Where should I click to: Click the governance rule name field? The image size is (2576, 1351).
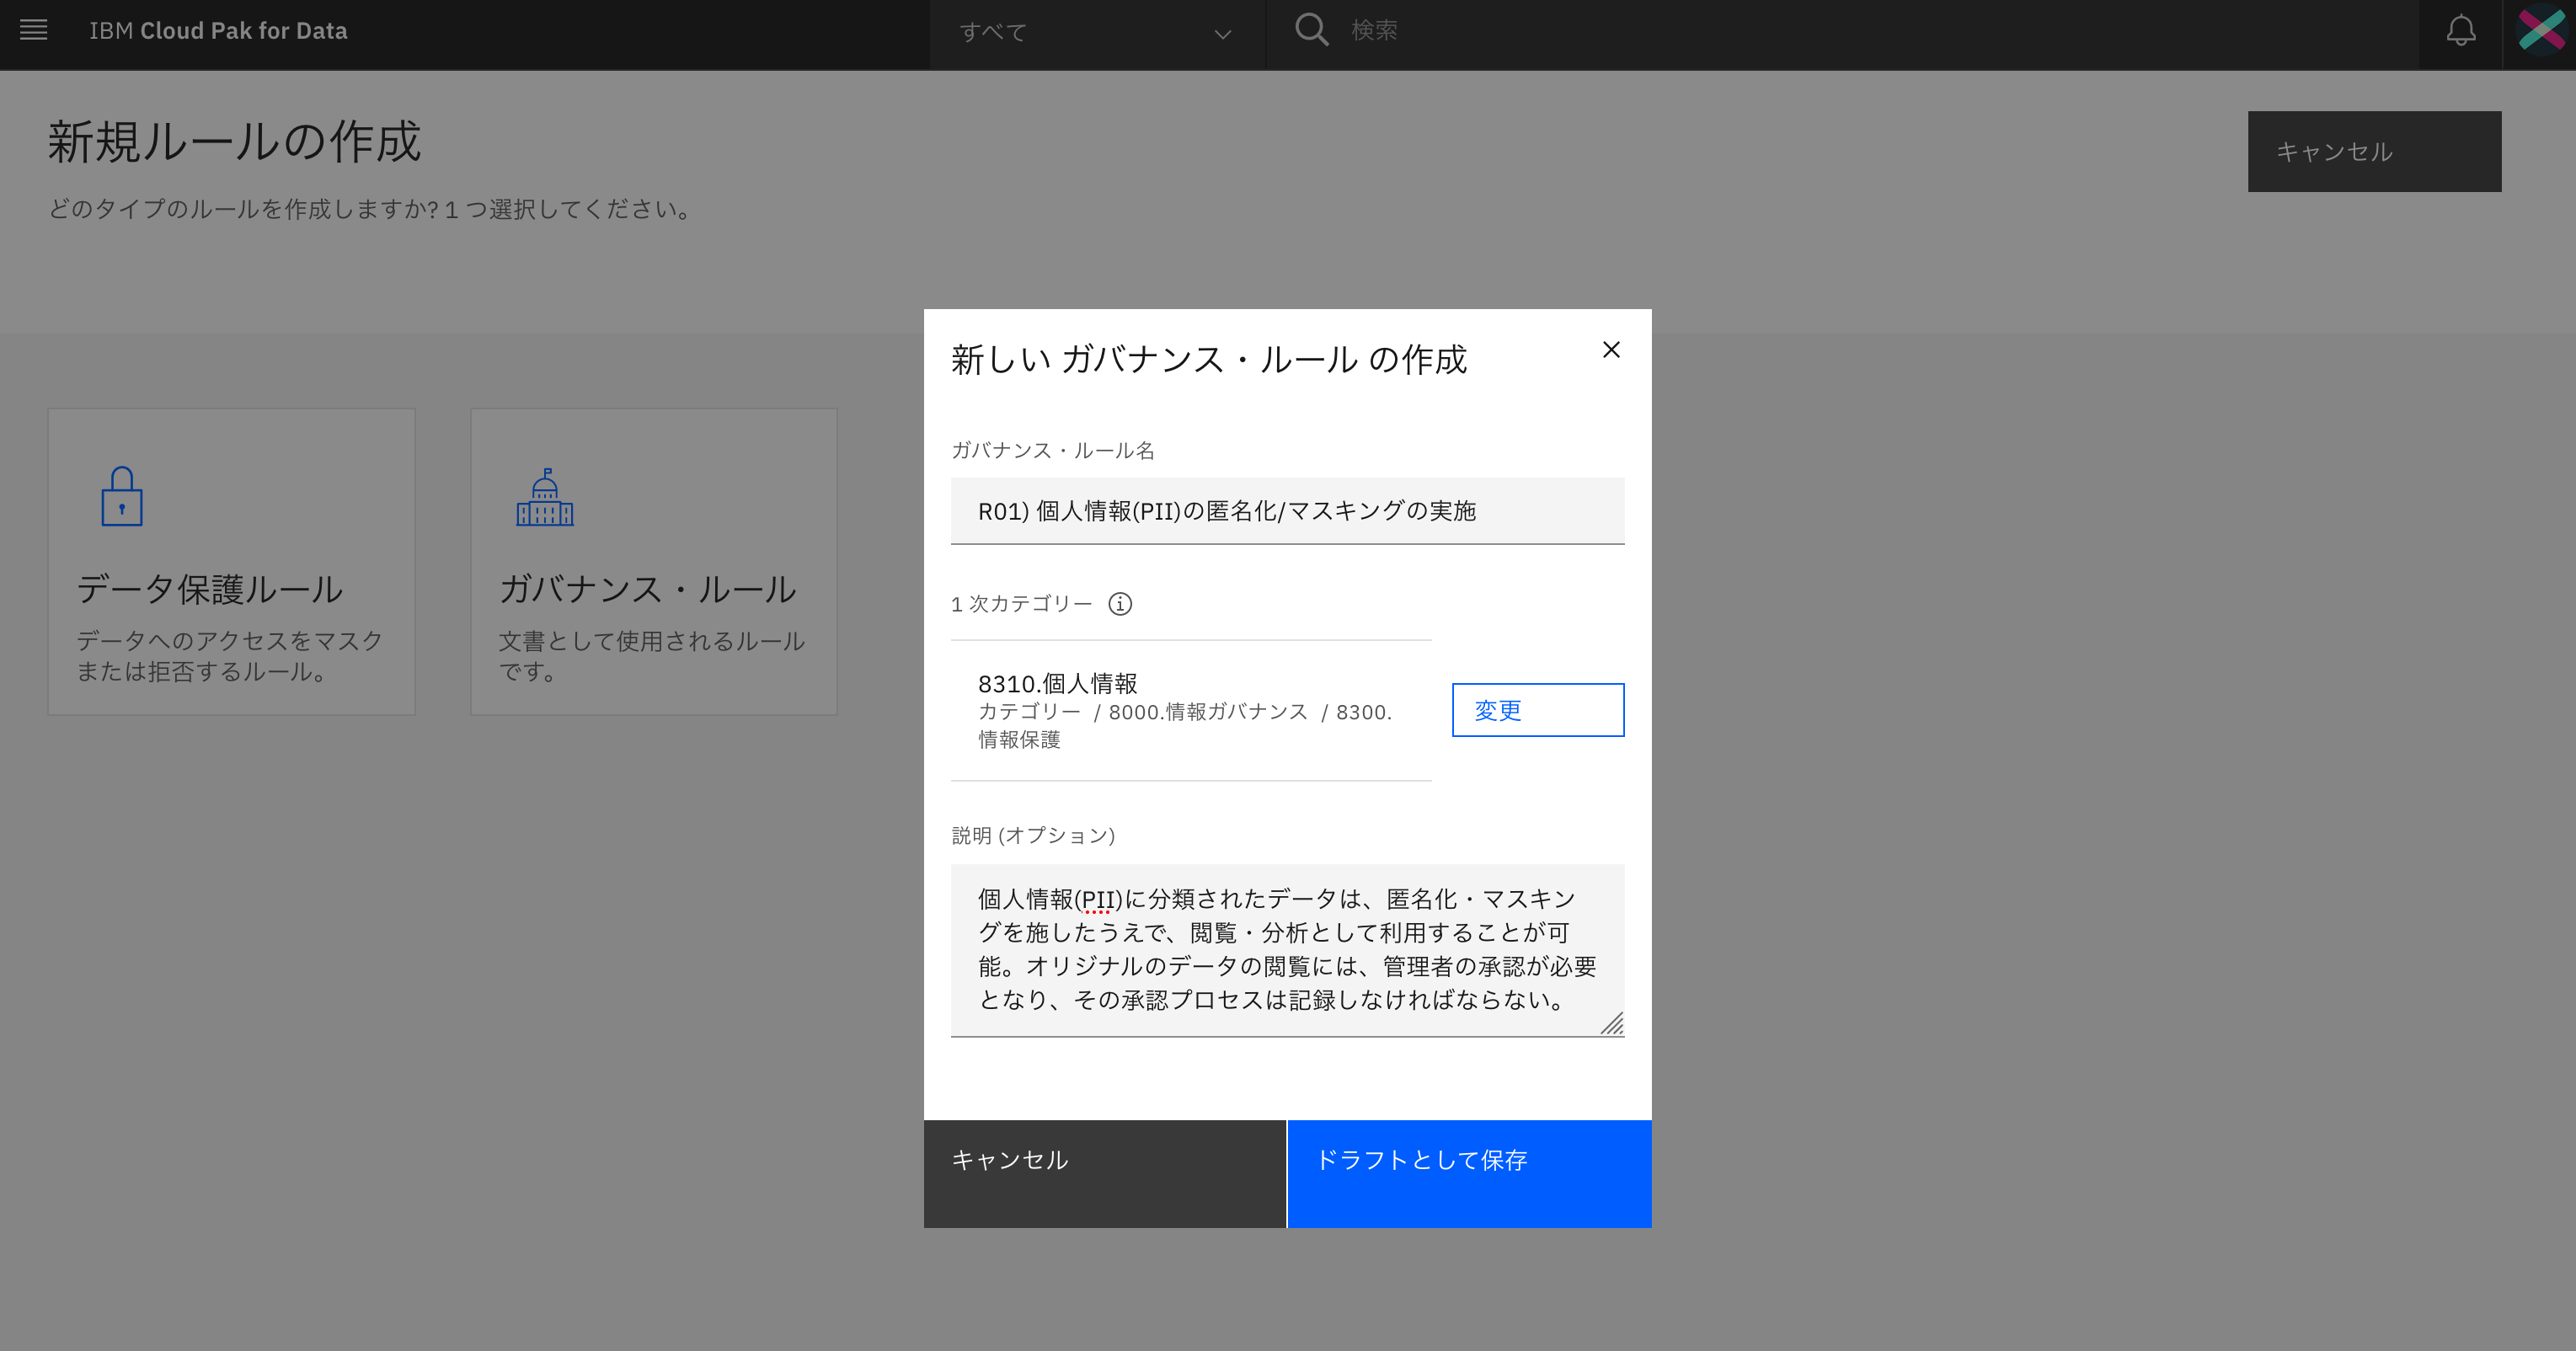coord(1287,511)
